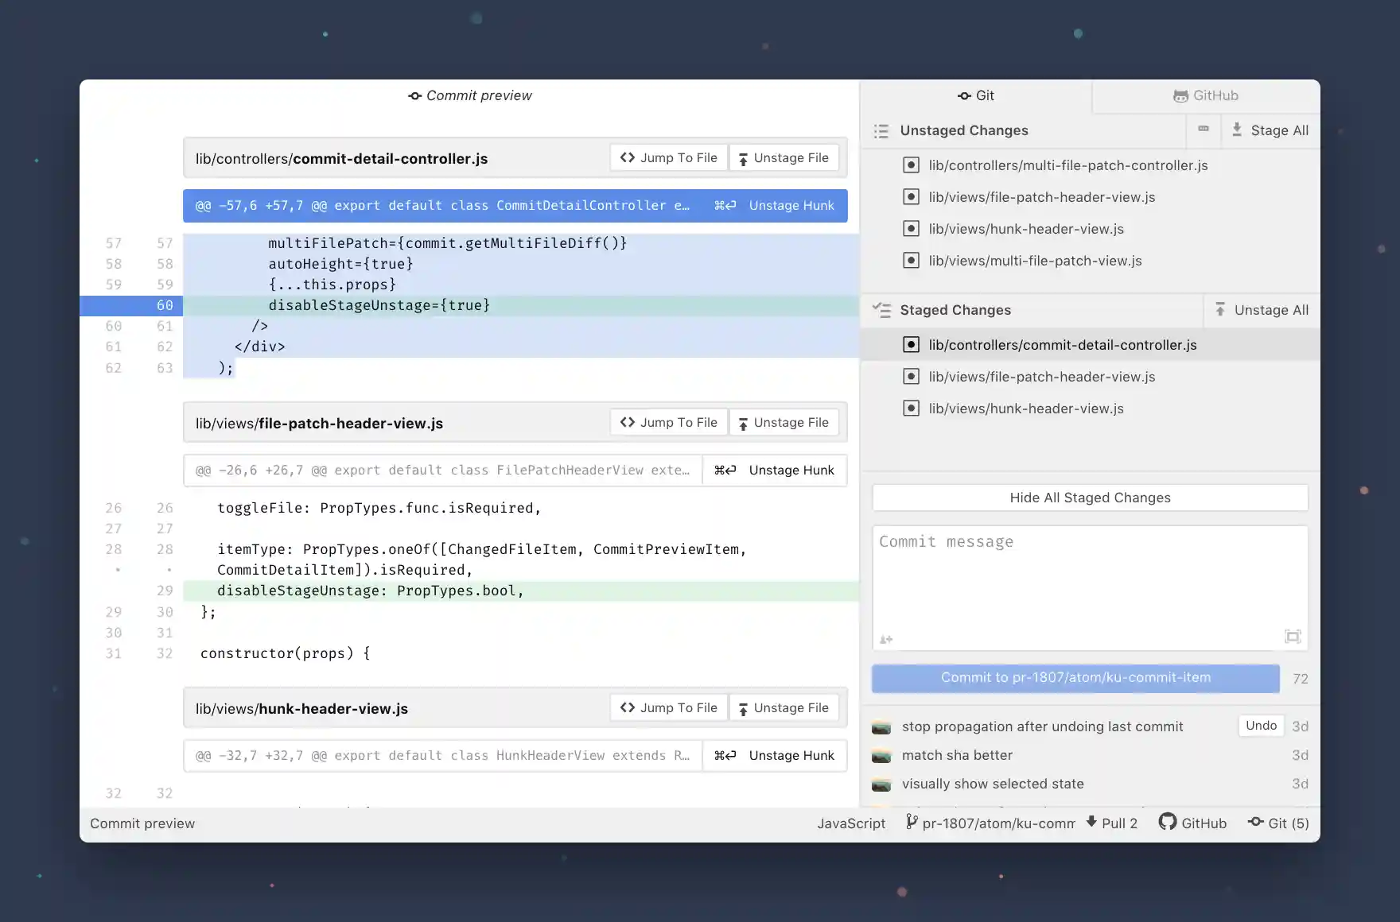
Task: Select staged commit-detail-controller.js file
Action: [x=1091, y=345]
